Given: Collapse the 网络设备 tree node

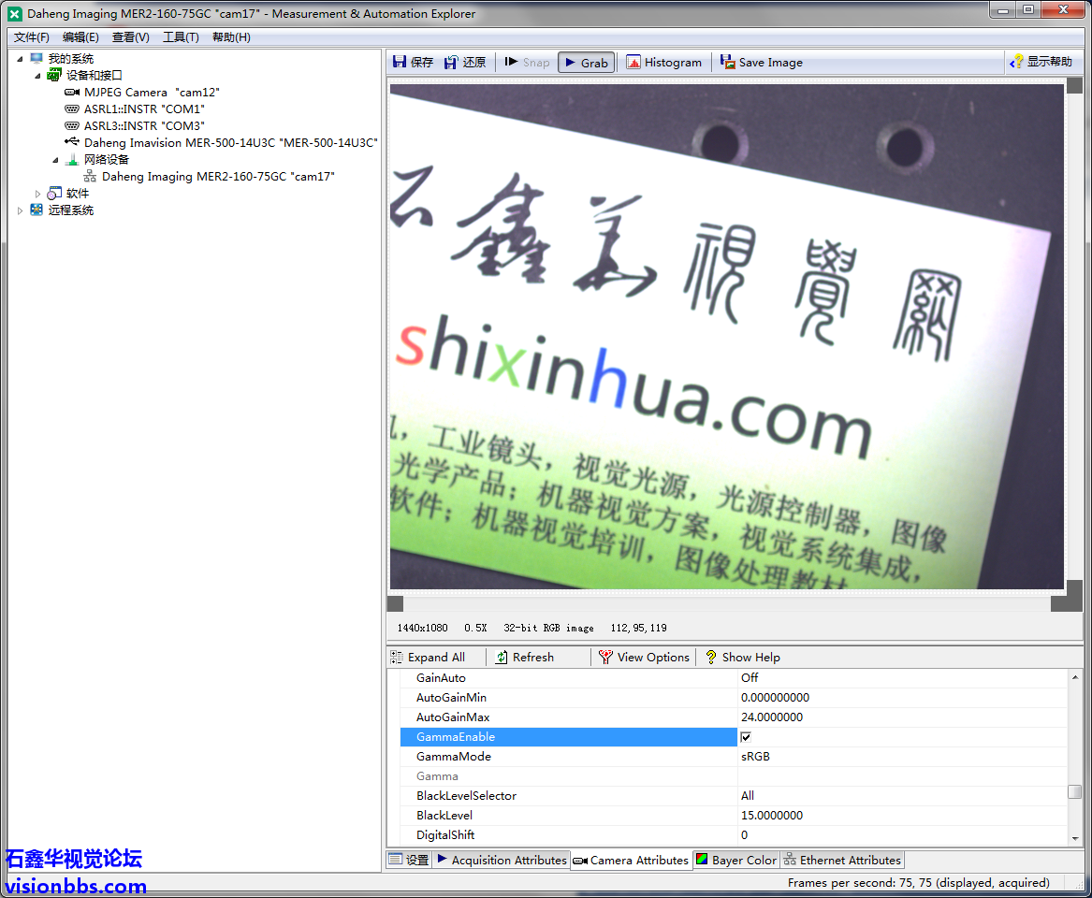Looking at the screenshot, I should pos(55,159).
